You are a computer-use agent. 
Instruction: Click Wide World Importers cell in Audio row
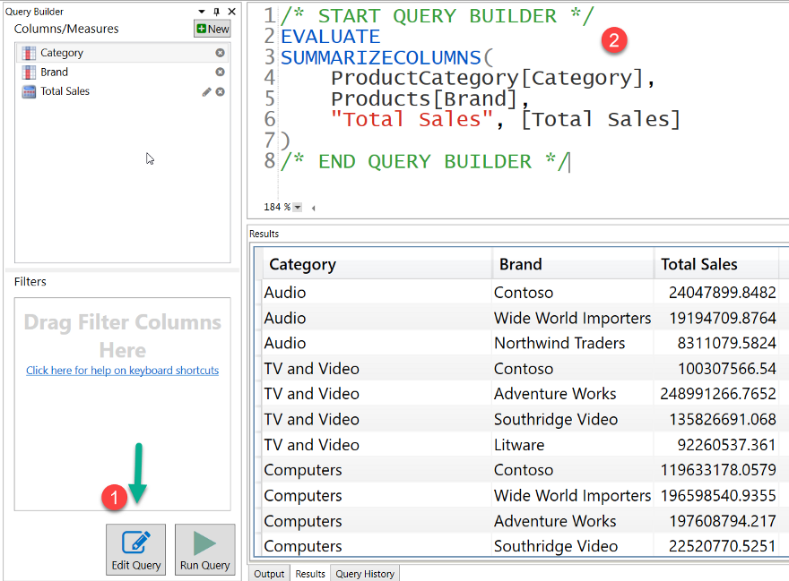pyautogui.click(x=573, y=318)
